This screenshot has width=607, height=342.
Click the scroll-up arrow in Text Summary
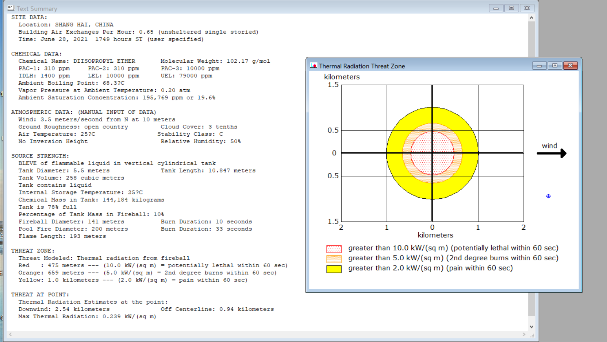[x=531, y=18]
